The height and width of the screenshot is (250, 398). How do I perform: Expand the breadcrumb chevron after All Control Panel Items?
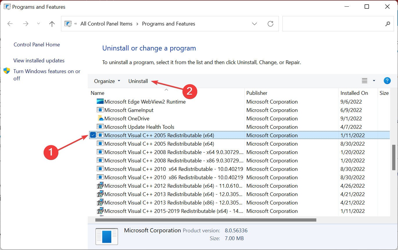click(137, 24)
